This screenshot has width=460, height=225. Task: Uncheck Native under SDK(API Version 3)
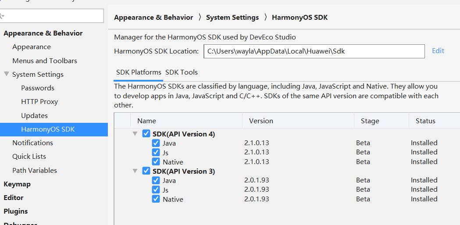coord(156,199)
